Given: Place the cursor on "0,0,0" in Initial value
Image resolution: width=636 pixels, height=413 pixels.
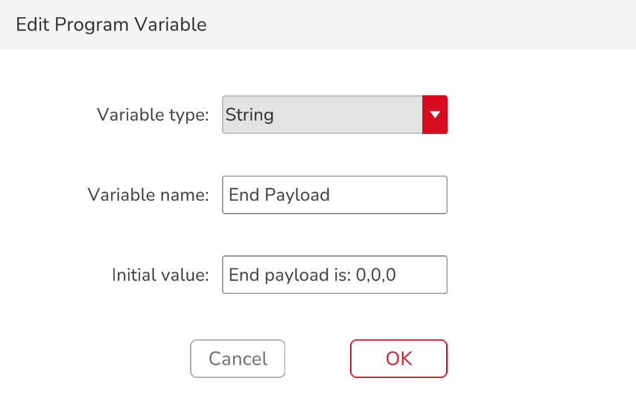Looking at the screenshot, I should [375, 275].
